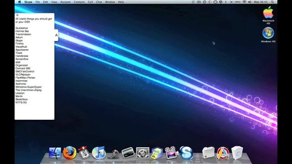Click 'The Unarchiver+Zipeg' in the note
The width and height of the screenshot is (292, 164).
coord(28,90)
